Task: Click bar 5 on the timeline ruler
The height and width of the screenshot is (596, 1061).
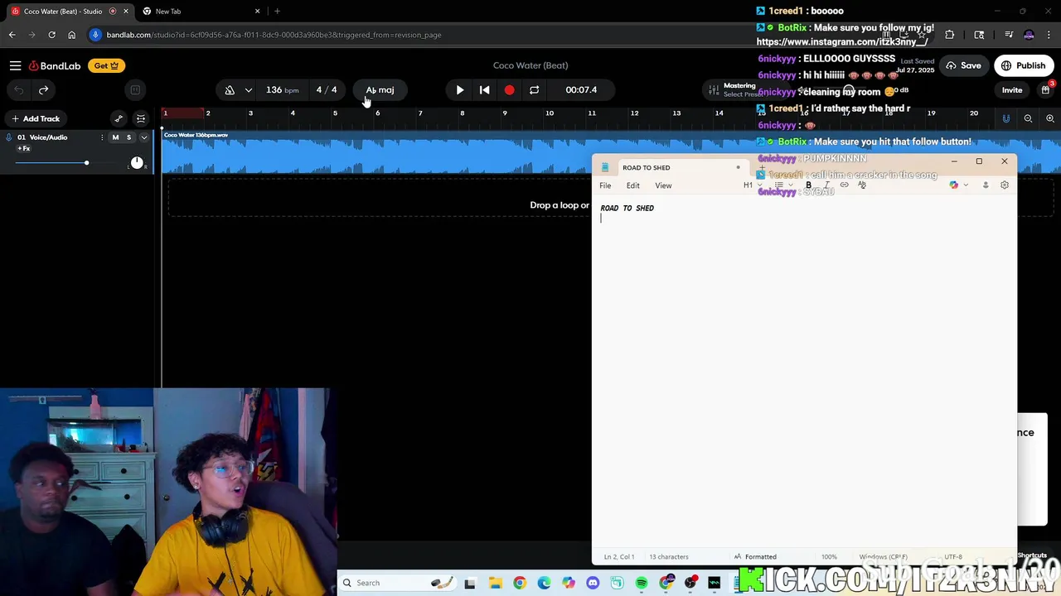Action: (335, 113)
